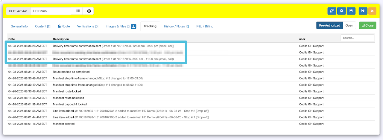Click the HD Demo name field
The height and width of the screenshot is (140, 383).
50,11
